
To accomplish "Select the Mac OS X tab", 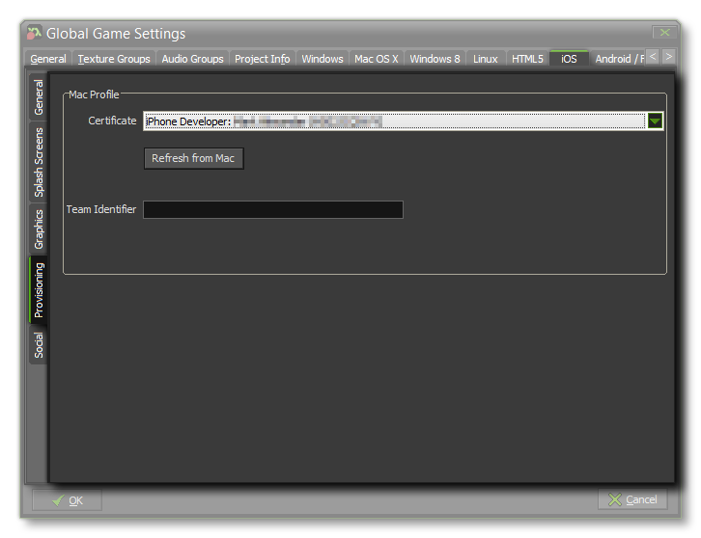I will (376, 59).
